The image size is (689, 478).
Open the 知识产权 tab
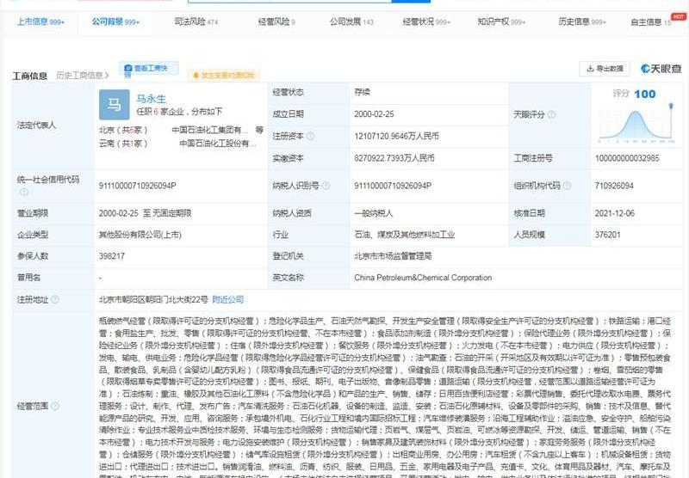click(x=501, y=22)
